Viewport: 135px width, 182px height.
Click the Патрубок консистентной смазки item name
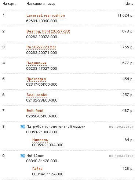[56, 127]
